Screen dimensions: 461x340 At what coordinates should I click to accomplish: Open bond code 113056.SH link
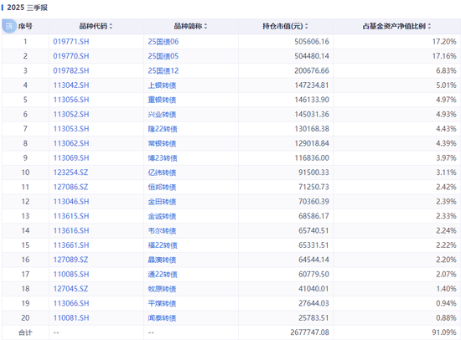tap(71, 100)
